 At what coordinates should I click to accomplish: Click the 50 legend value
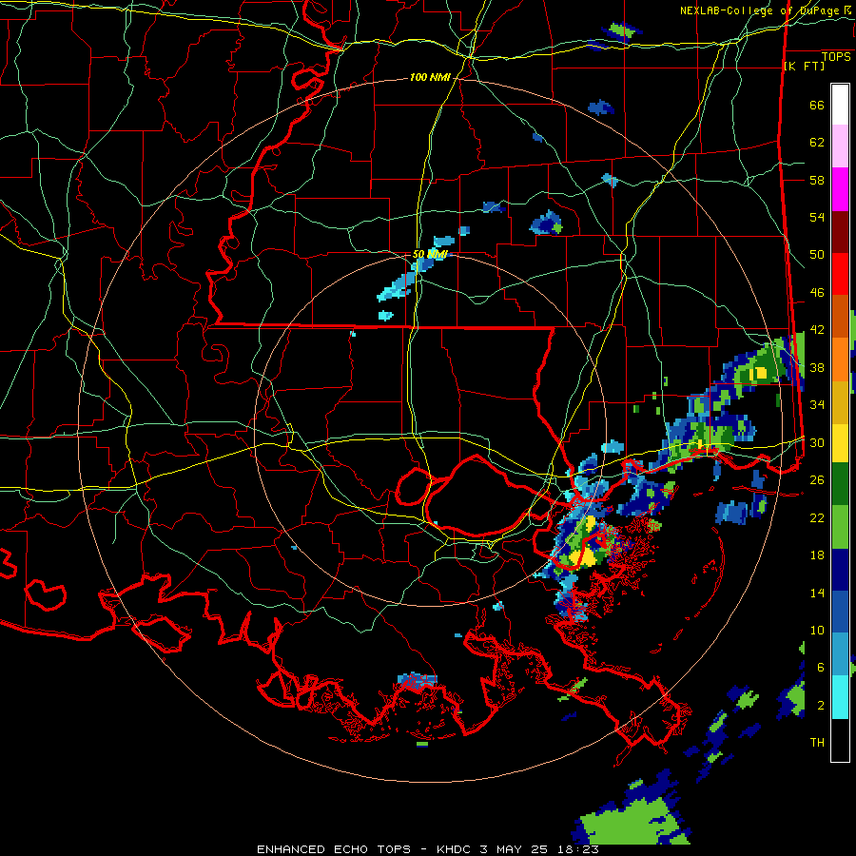tap(817, 255)
